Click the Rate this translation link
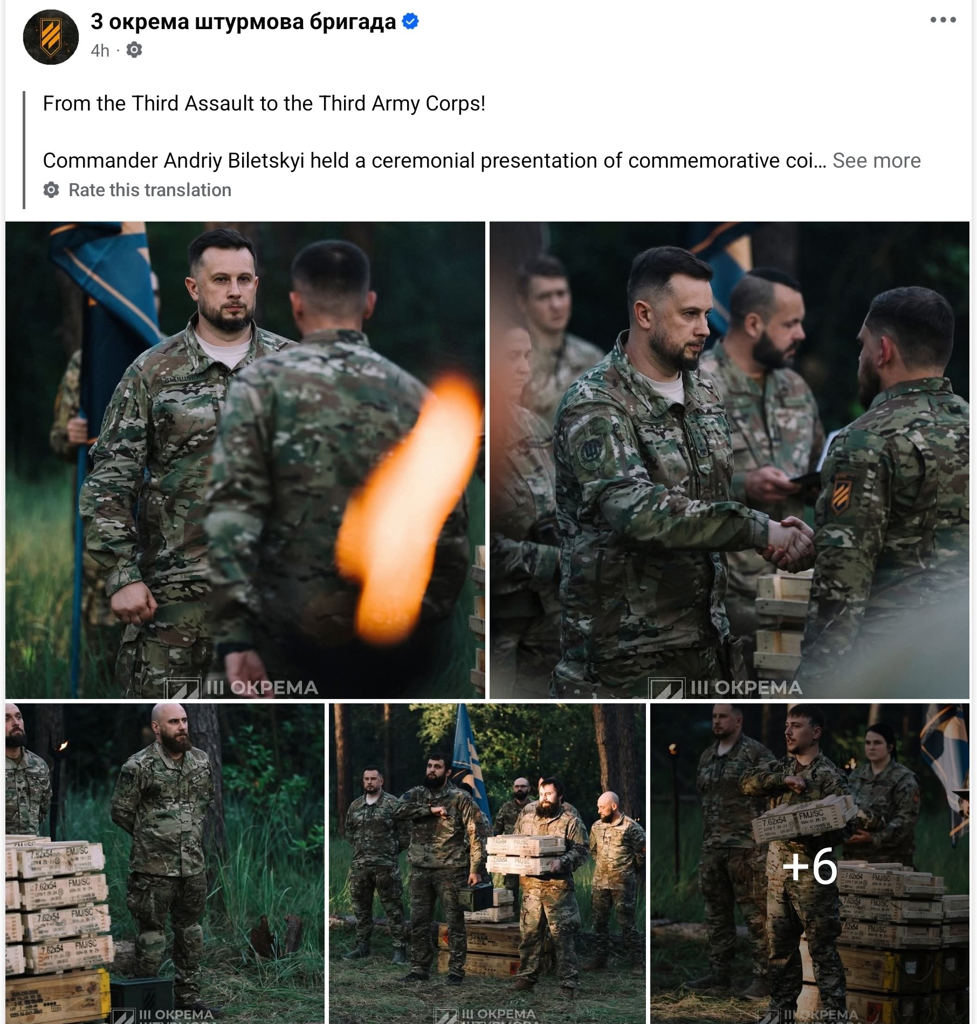The height and width of the screenshot is (1024, 977). (150, 190)
